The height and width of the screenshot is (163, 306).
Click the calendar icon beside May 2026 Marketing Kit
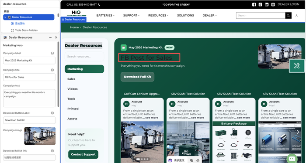(124, 48)
